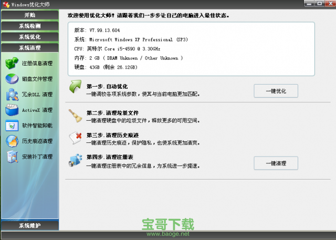The width and height of the screenshot is (336, 240).
Task: Click the 第一步.自动优化 heading
Action: [107, 86]
